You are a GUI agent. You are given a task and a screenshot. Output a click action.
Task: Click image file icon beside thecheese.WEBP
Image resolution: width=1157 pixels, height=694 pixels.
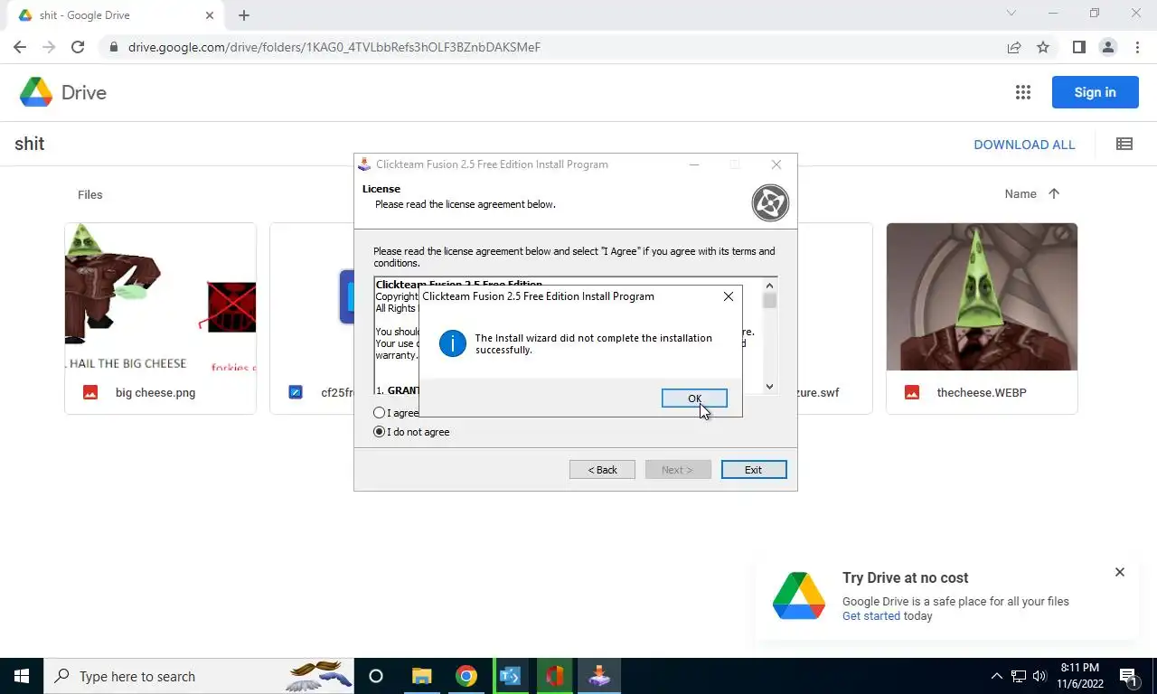(x=912, y=392)
